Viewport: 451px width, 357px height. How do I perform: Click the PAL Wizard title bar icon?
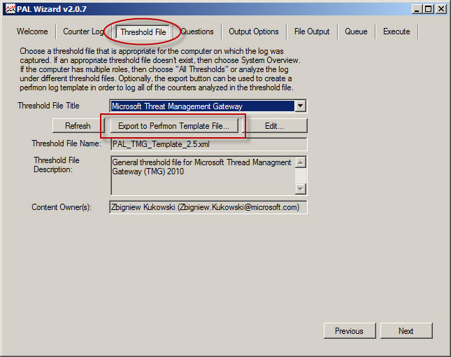click(9, 8)
